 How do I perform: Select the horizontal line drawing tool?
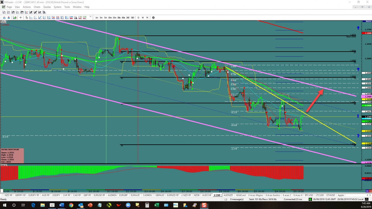(x=31, y=18)
